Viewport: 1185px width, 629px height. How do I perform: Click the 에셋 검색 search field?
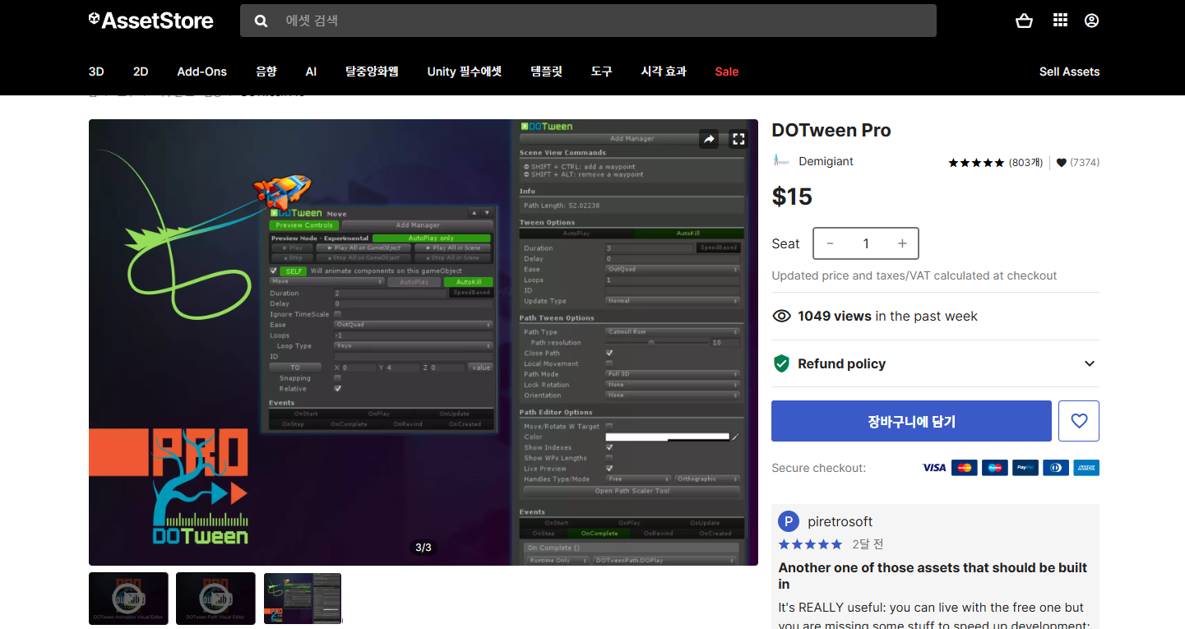pyautogui.click(x=588, y=21)
